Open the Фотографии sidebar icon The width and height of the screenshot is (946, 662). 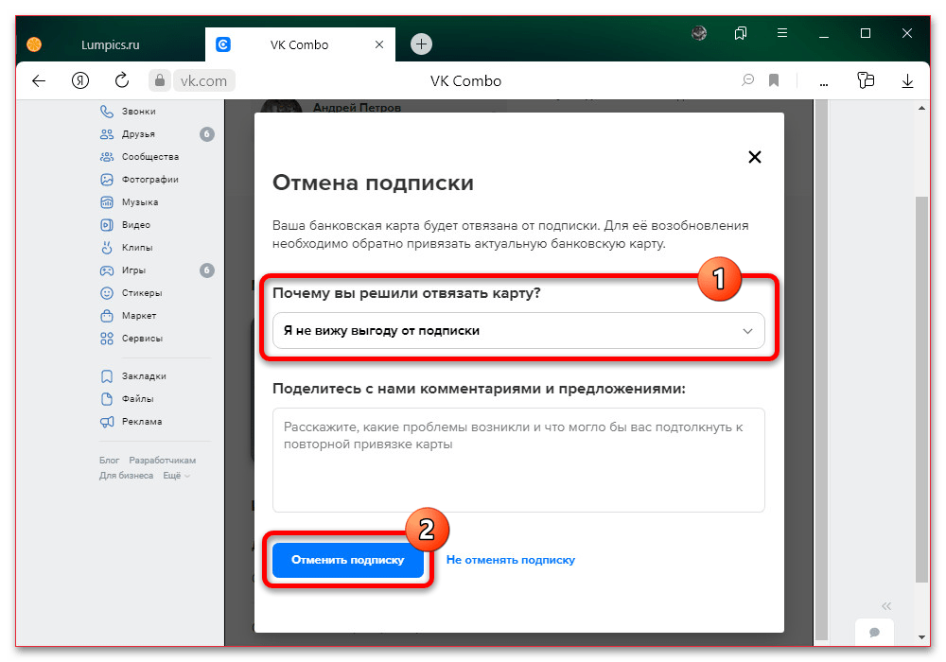pyautogui.click(x=107, y=180)
